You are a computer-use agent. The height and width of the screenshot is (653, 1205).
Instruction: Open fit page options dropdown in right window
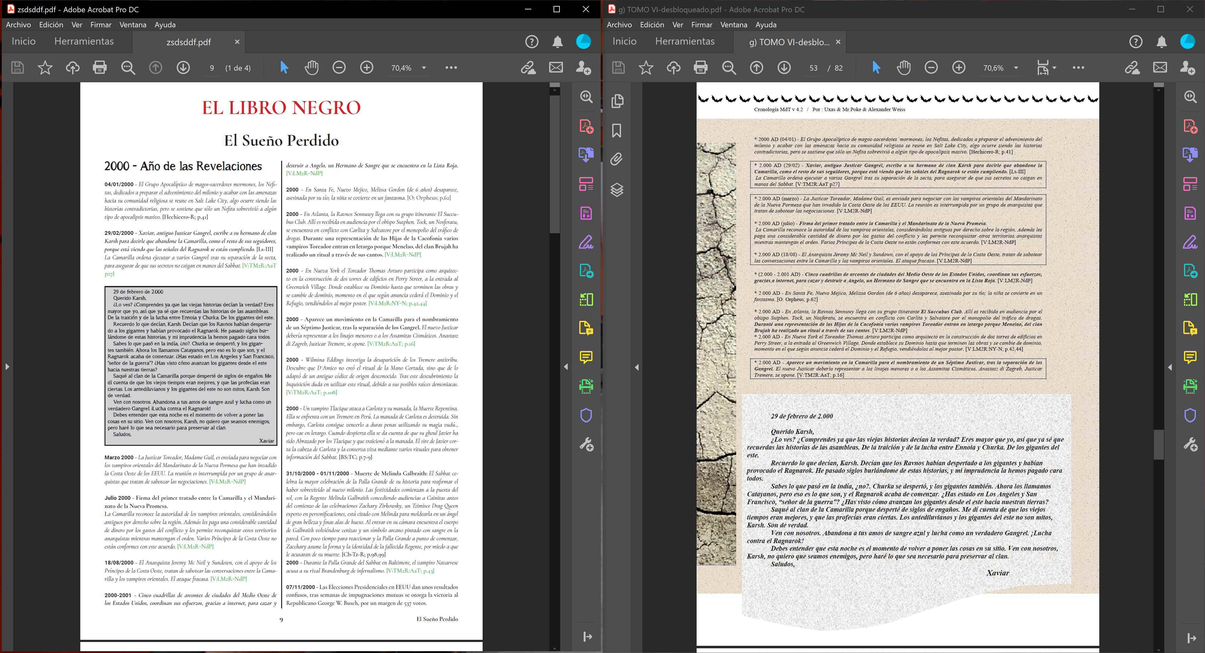[x=1054, y=68]
